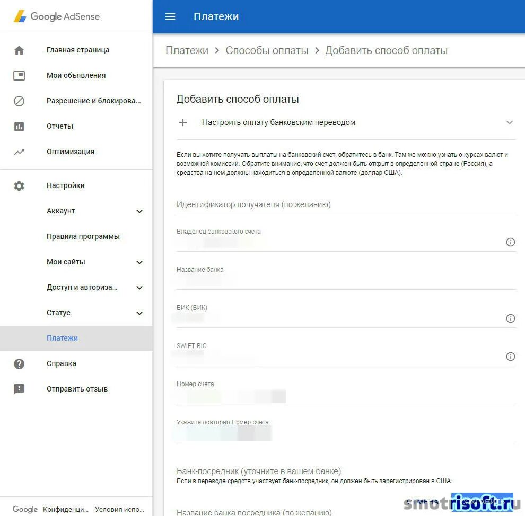
Task: Open the hamburger menu in header
Action: coord(170,16)
